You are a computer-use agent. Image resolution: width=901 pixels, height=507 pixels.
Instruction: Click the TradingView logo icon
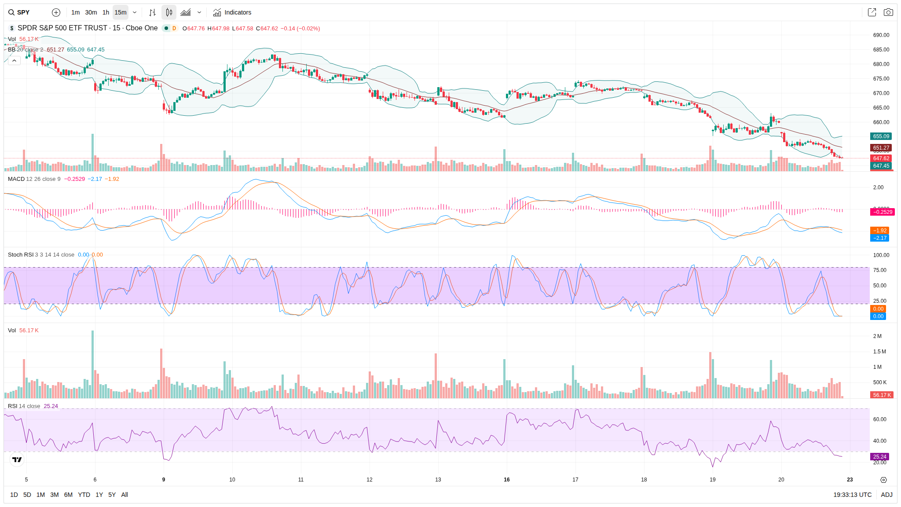pos(17,459)
